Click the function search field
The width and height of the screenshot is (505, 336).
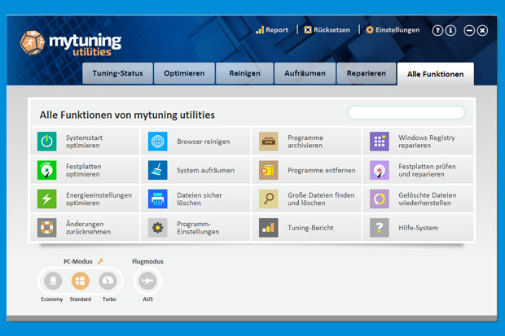406,112
